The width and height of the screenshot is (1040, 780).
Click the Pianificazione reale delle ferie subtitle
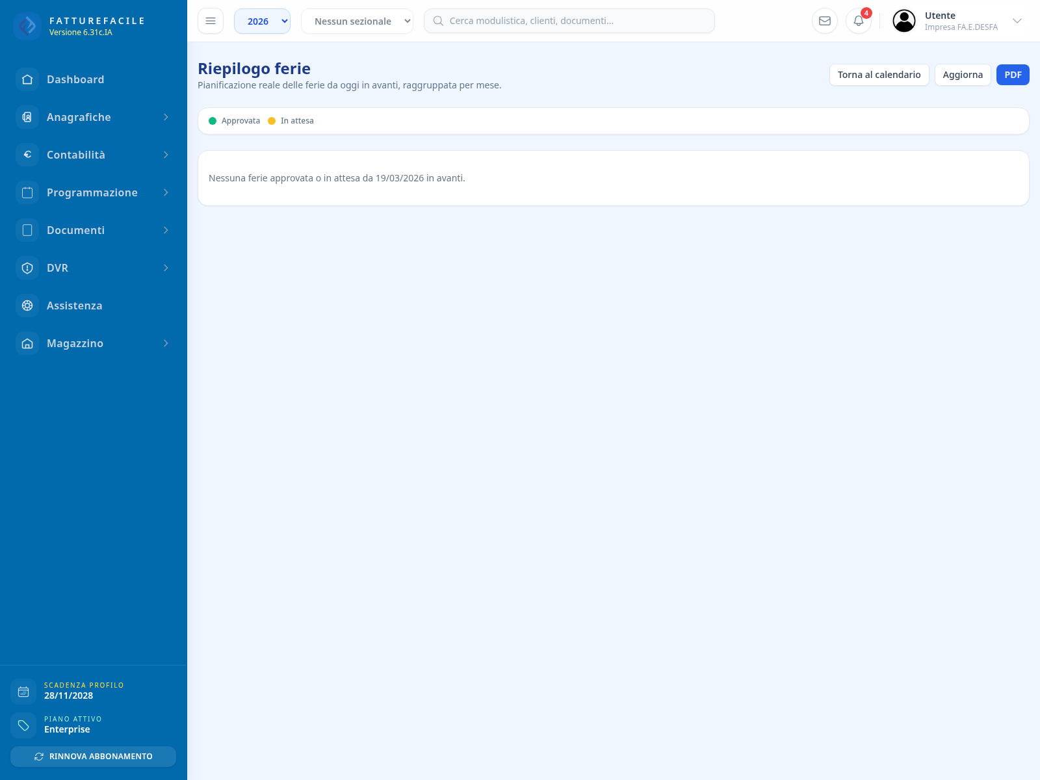(350, 85)
